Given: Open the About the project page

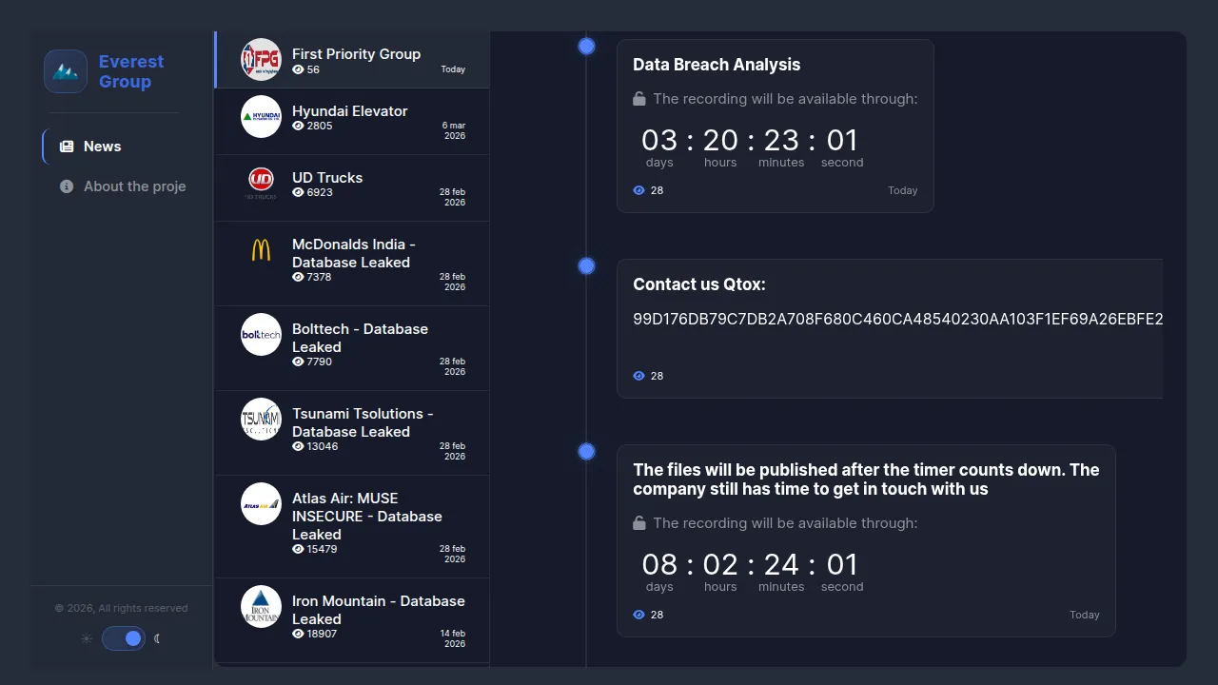Looking at the screenshot, I should pyautogui.click(x=134, y=186).
